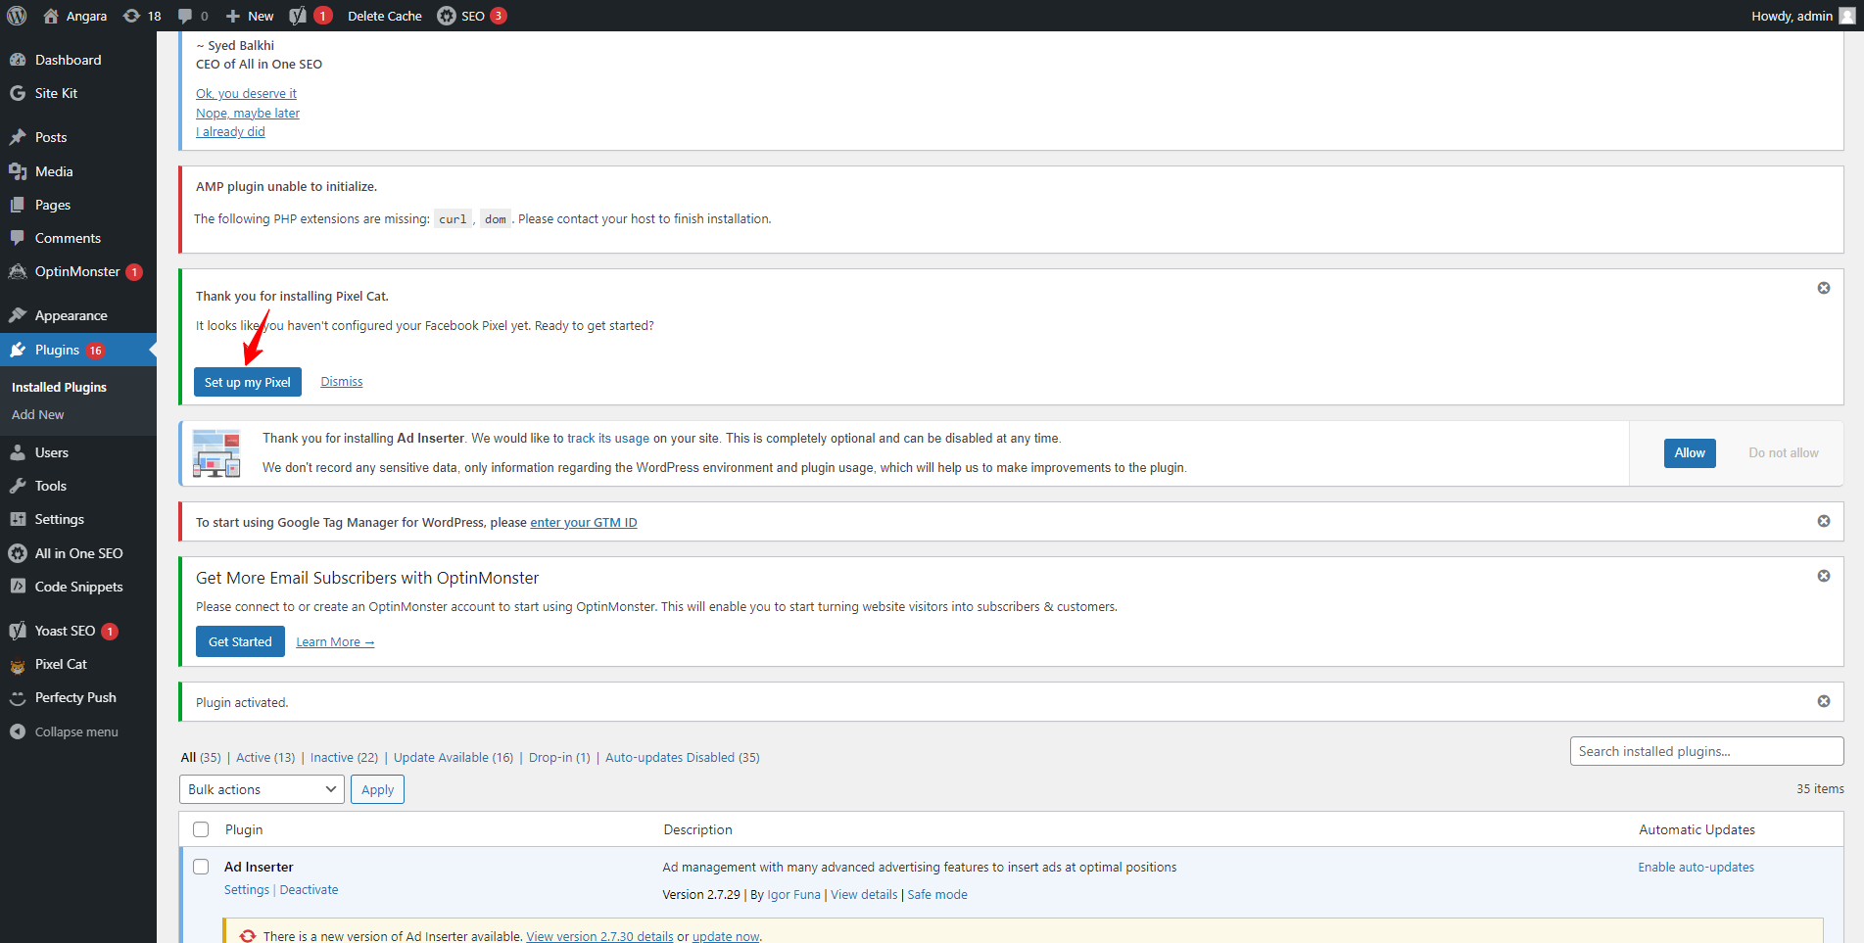Dismiss the Plugin activated notice

point(1824,701)
